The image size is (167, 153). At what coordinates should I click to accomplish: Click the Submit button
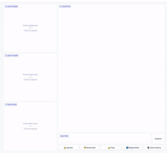158,139
